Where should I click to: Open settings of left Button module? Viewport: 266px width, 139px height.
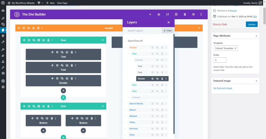(37, 118)
